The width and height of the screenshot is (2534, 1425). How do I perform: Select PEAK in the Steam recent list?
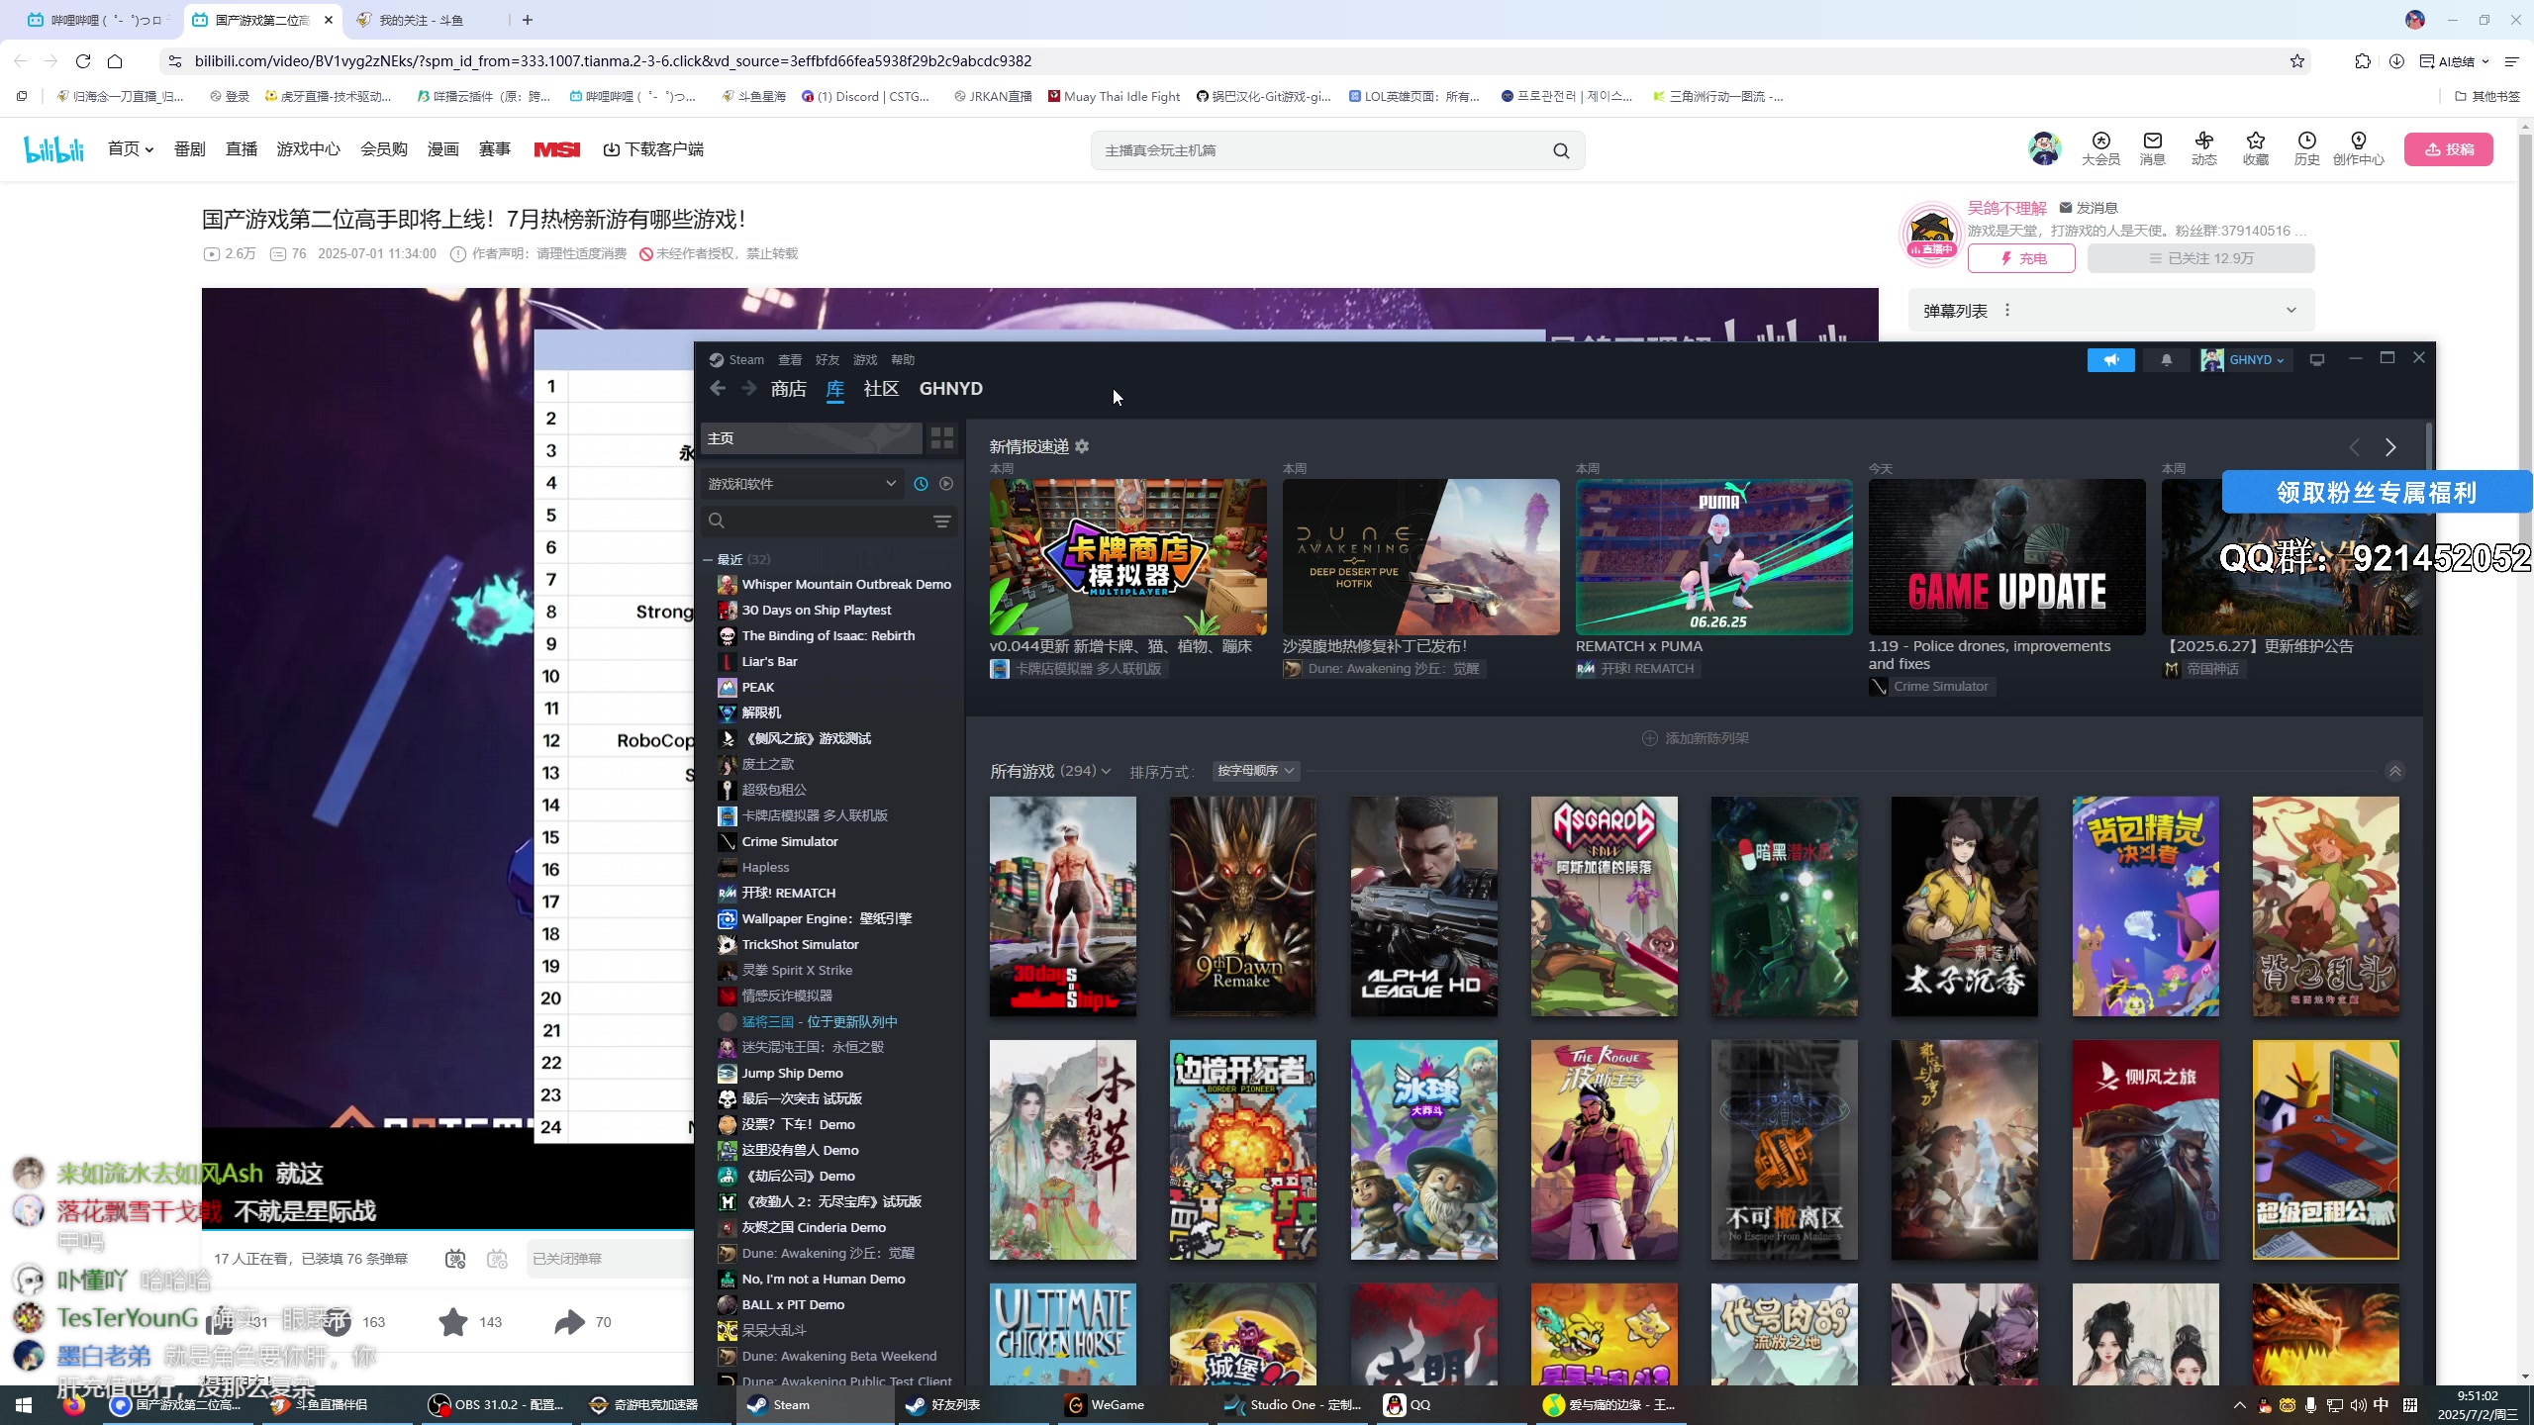758,688
